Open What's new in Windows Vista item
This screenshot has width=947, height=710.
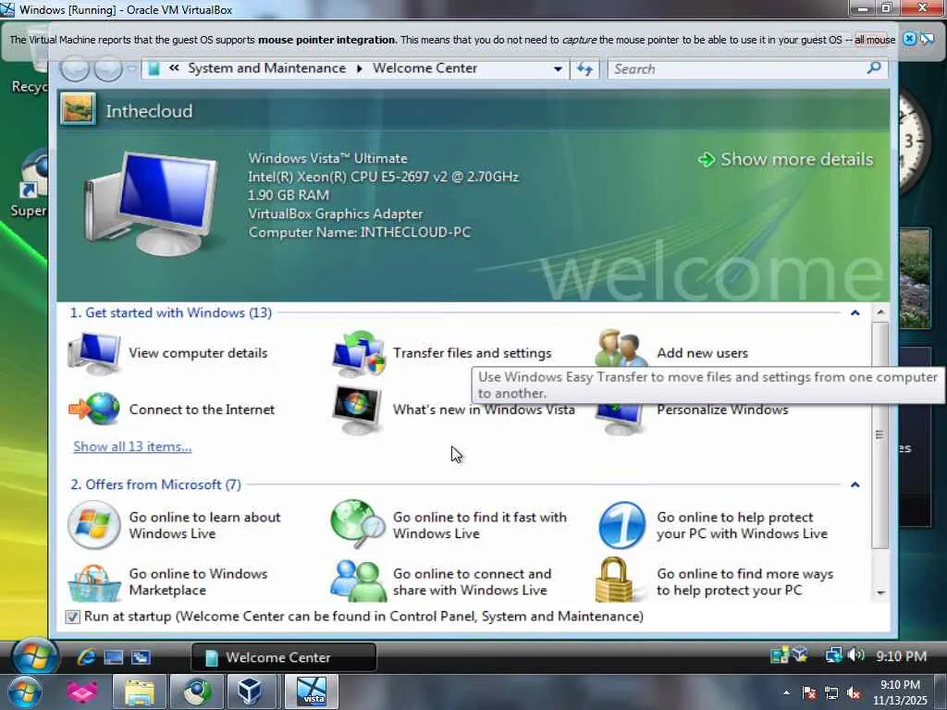(x=453, y=410)
